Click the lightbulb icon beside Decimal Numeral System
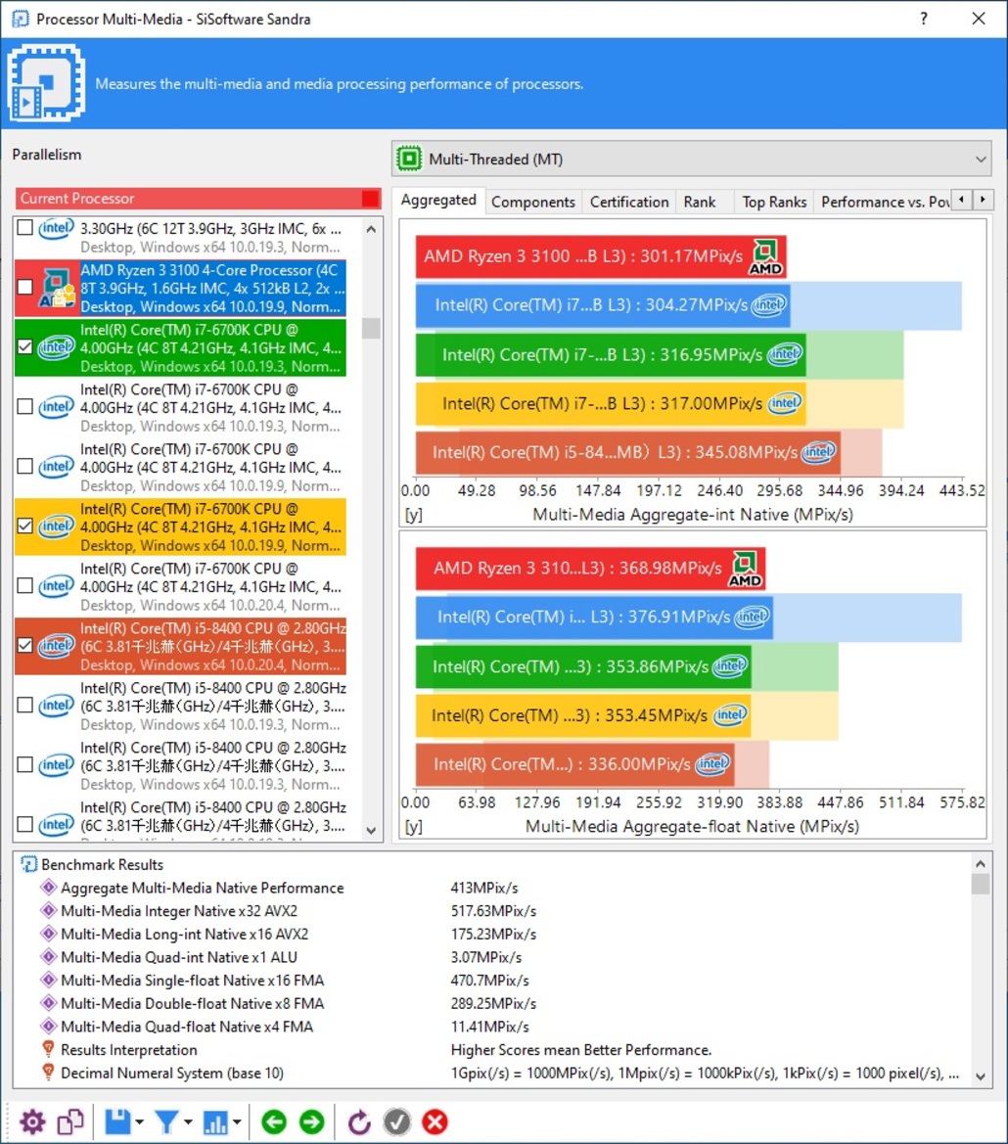Viewport: 1008px width, 1144px height. (x=49, y=1073)
